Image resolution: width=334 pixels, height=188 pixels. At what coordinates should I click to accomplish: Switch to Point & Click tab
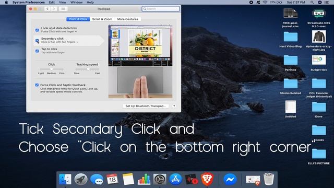(78, 19)
